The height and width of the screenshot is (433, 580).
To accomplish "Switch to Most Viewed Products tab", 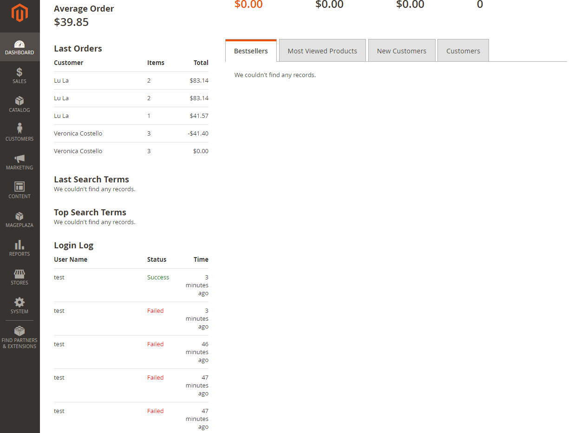I will point(322,51).
